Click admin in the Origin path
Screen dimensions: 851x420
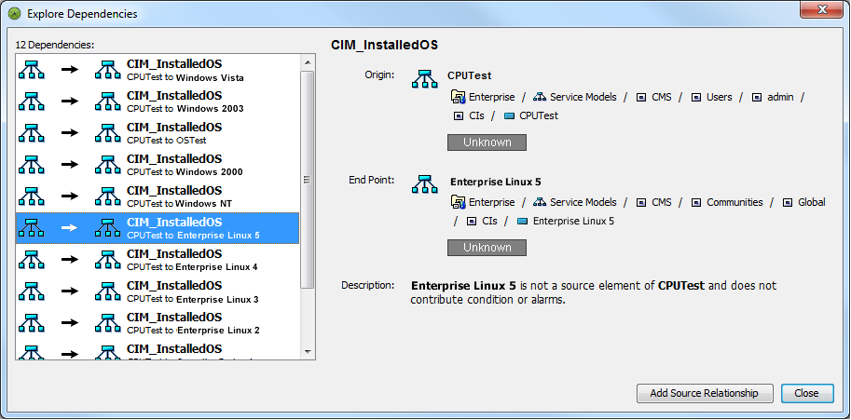pos(780,97)
